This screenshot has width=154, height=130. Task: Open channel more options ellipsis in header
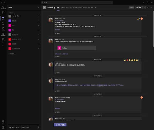coord(151,7)
